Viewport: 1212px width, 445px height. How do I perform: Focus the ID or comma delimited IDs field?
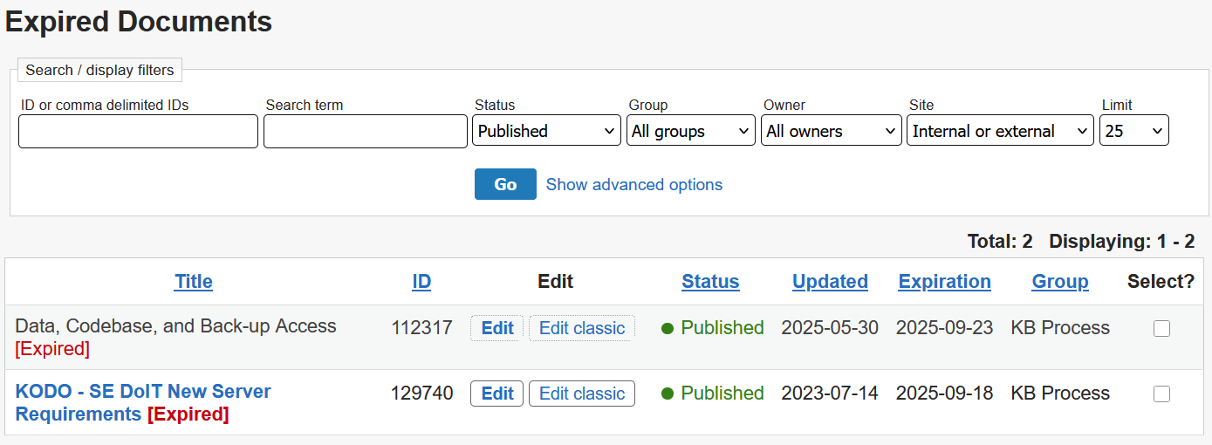pos(138,131)
